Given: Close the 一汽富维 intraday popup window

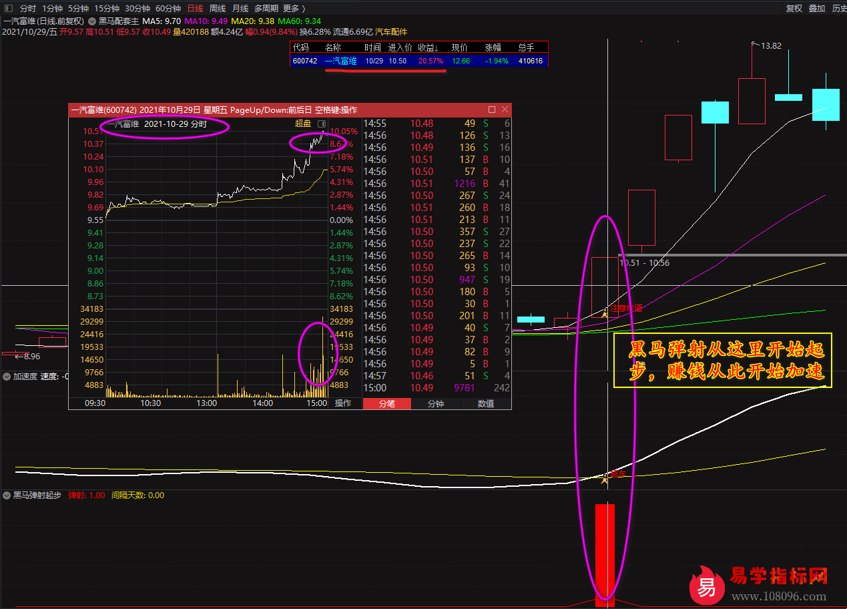Looking at the screenshot, I should click(x=505, y=110).
